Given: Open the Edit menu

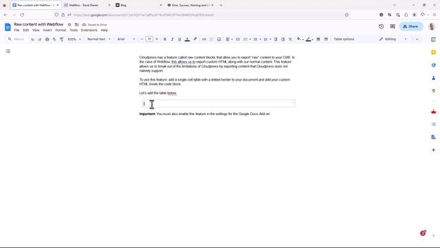Looking at the screenshot, I should pyautogui.click(x=26, y=30).
